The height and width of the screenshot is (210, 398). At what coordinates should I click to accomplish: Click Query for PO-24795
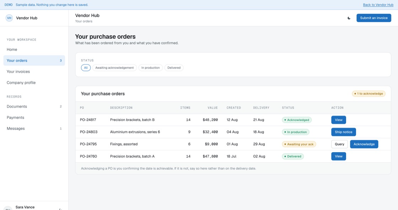[339, 144]
